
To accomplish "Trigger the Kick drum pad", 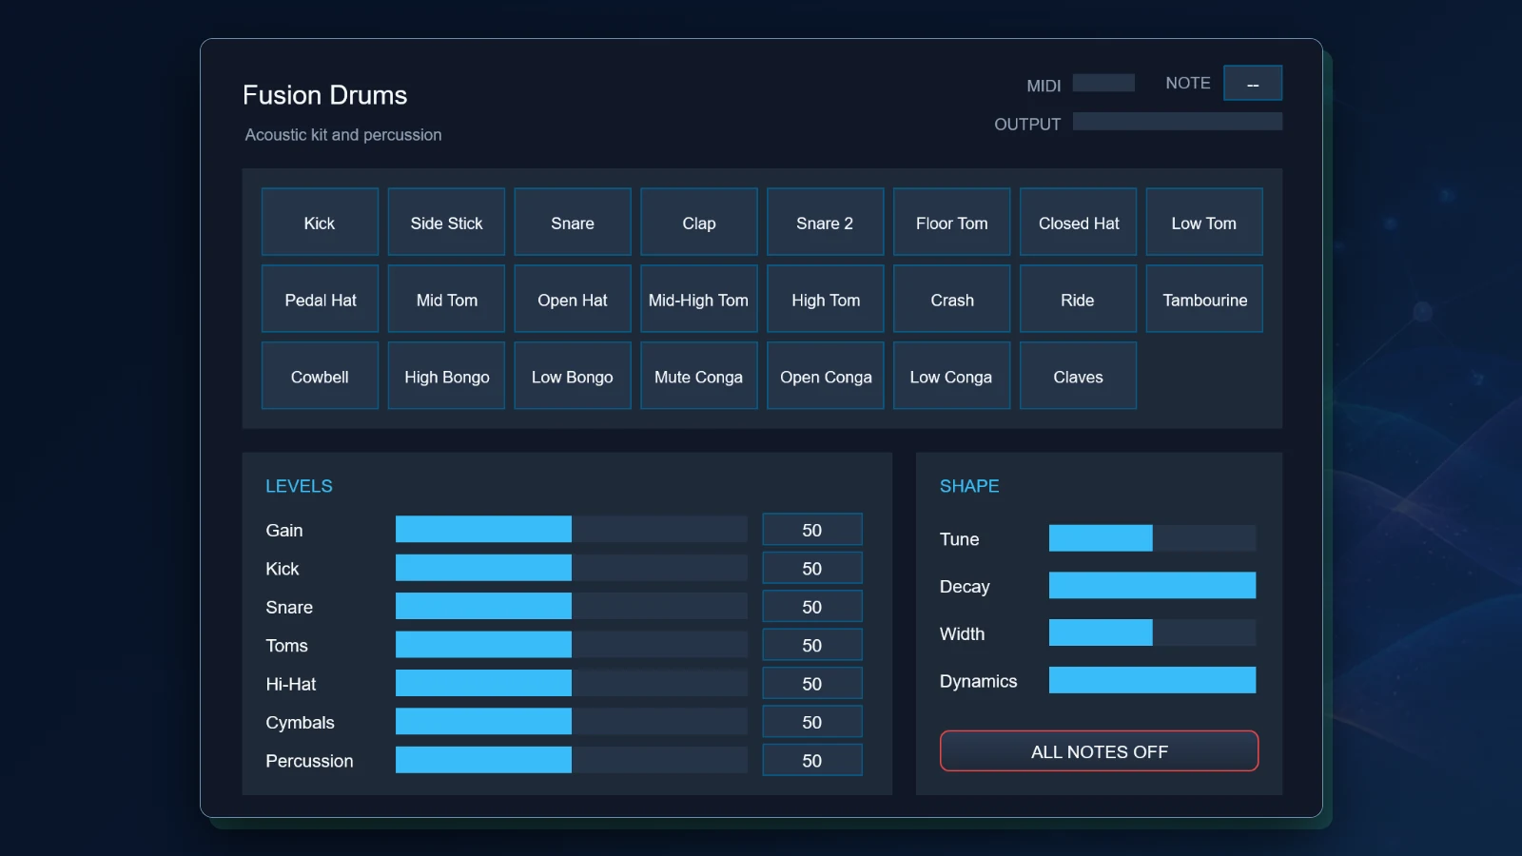I will (320, 222).
